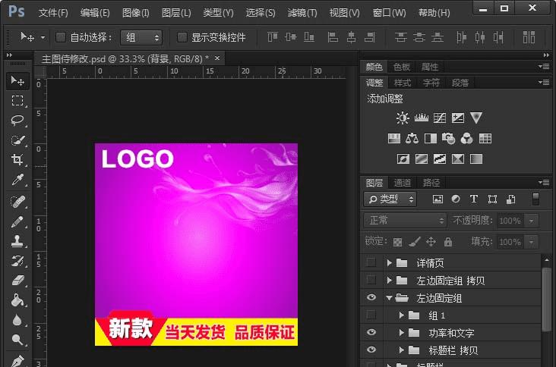Switch to the 通道 tab
Viewport: 556px width, 367px height.
pos(402,183)
